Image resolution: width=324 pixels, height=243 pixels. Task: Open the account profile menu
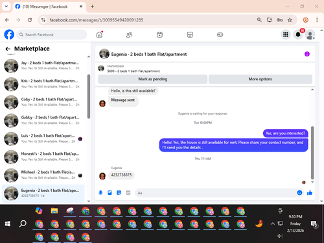click(x=310, y=34)
